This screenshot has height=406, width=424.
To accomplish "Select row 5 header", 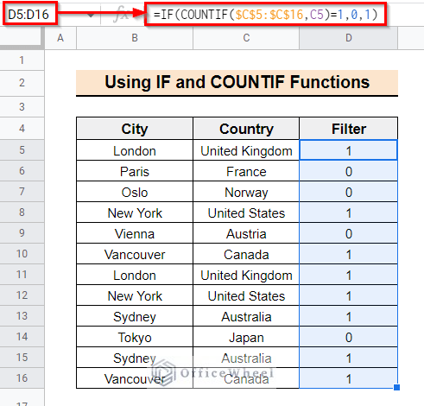I will [x=22, y=150].
